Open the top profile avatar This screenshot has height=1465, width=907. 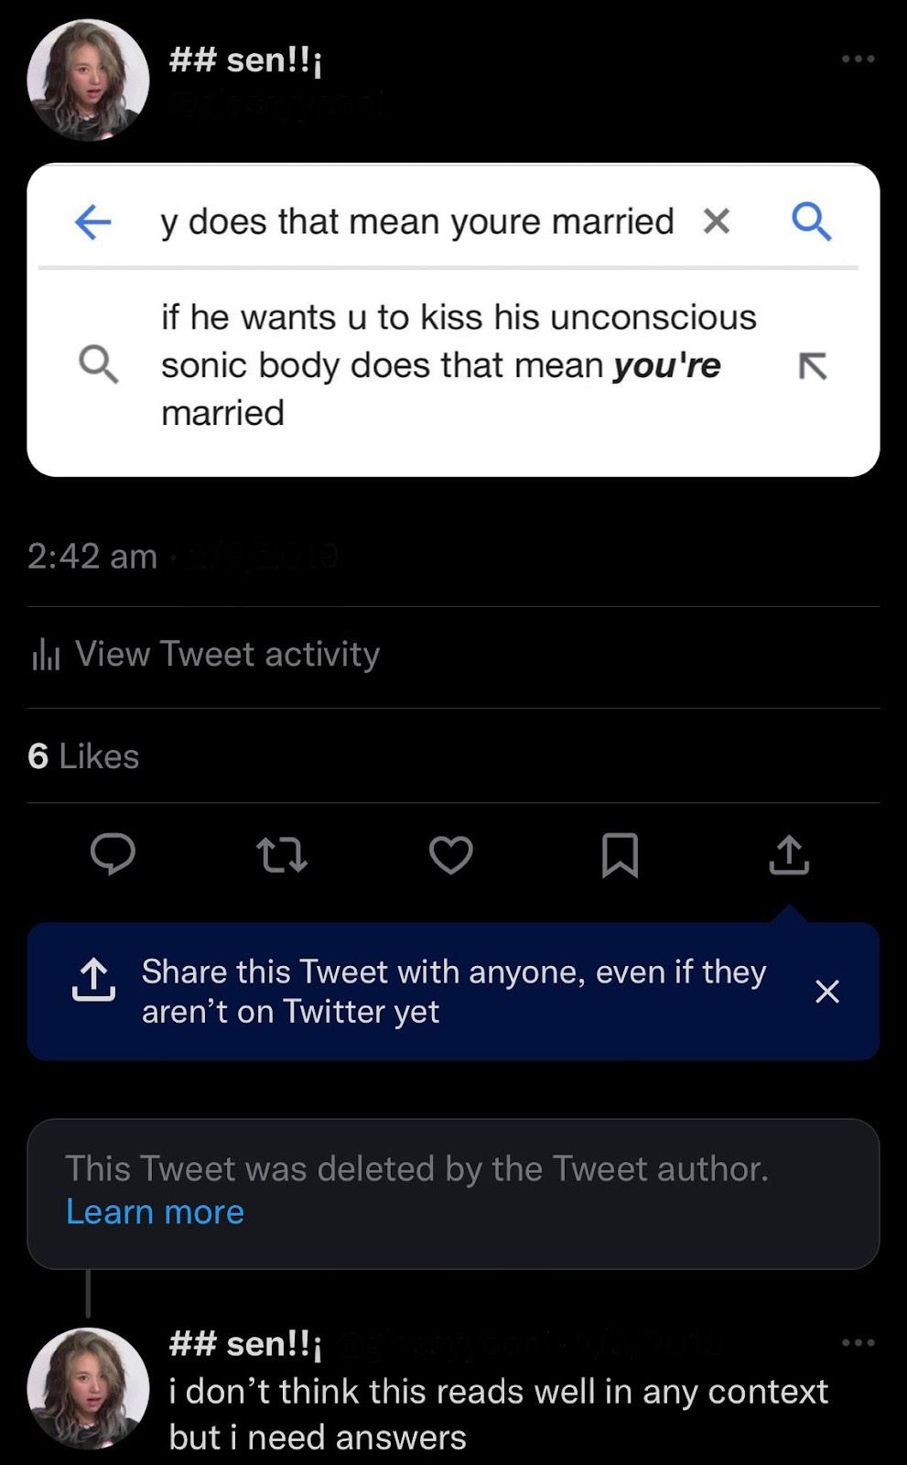pyautogui.click(x=88, y=81)
